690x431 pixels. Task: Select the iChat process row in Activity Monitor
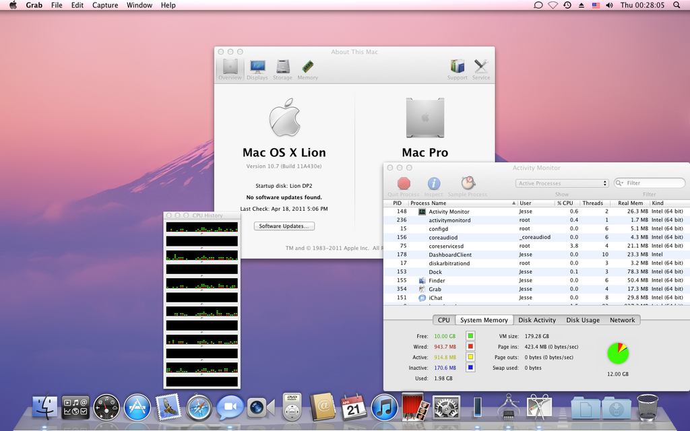536,298
